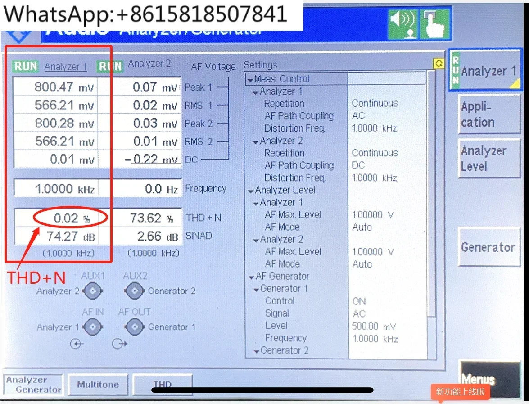The height and width of the screenshot is (404, 529).
Task: Click the Analyzer 2 header label
Action: [149, 64]
